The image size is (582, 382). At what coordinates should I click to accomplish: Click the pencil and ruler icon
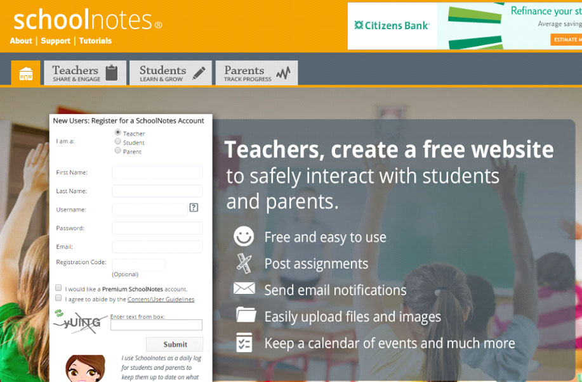click(x=244, y=264)
